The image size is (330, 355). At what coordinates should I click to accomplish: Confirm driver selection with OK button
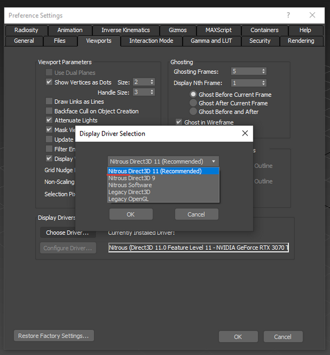coord(131,214)
